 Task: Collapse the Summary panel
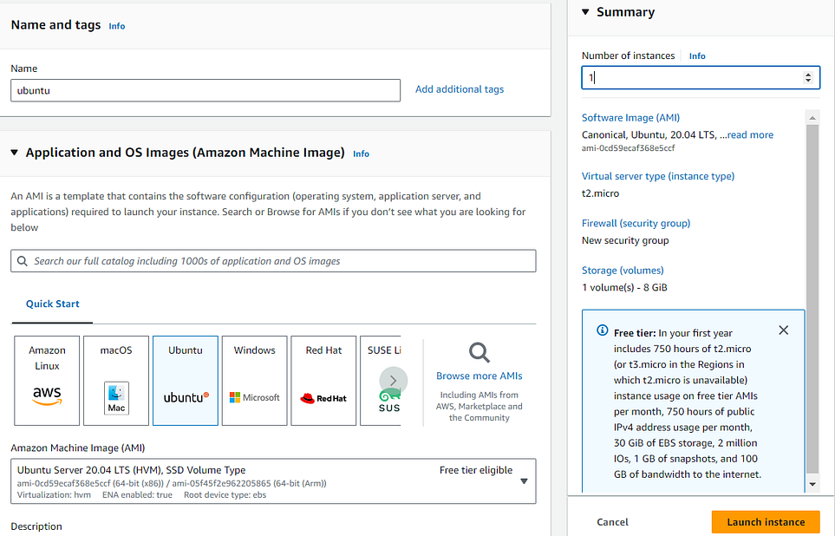586,12
